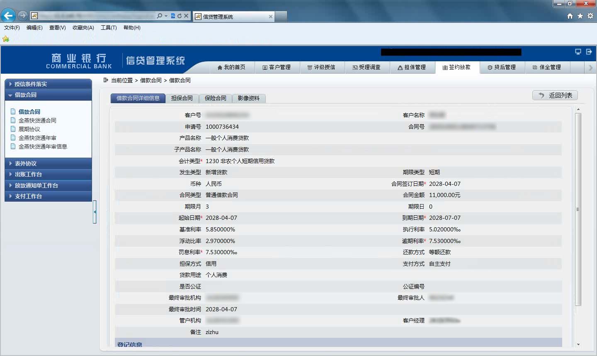Open the 客户管理 navigation tab
The height and width of the screenshot is (356, 597).
click(x=277, y=67)
